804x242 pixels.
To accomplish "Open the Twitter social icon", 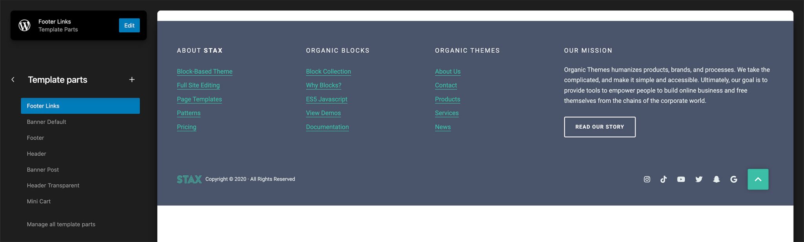I will coord(699,179).
